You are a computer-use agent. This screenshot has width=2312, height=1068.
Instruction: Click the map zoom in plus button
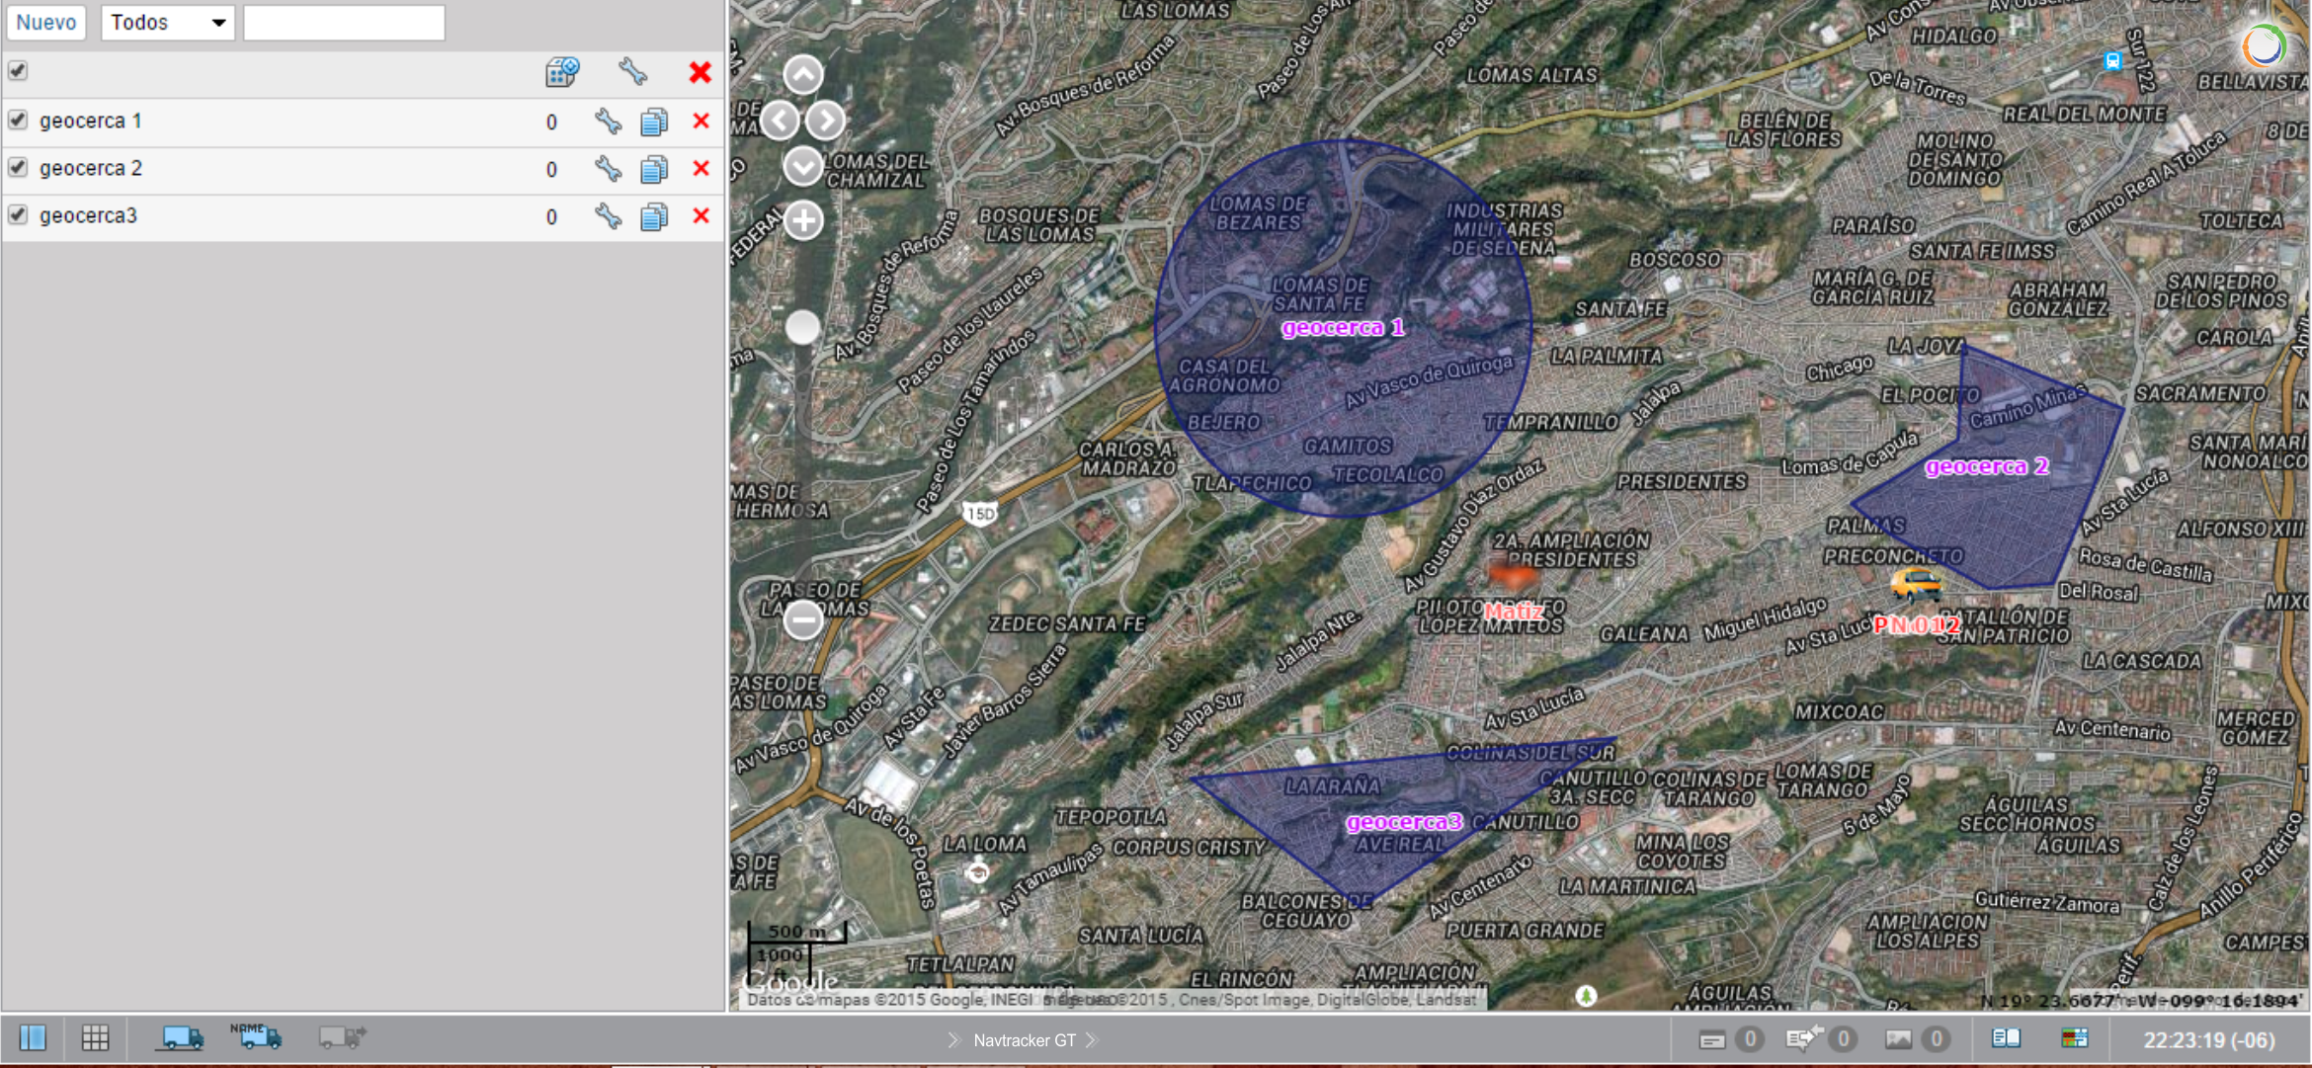[x=803, y=220]
